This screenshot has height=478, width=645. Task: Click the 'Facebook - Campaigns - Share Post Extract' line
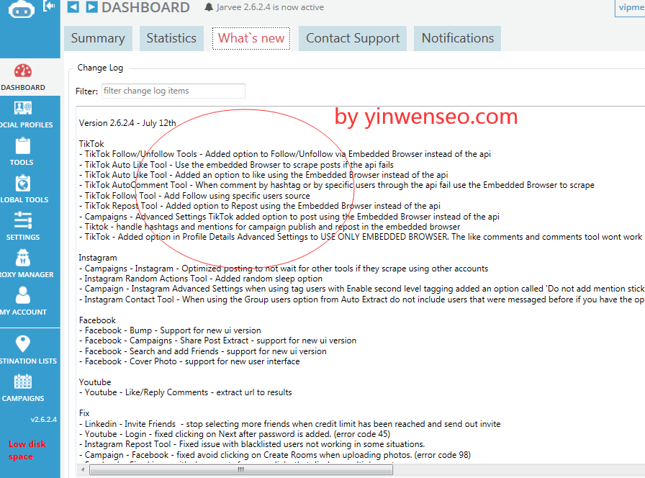click(x=217, y=341)
